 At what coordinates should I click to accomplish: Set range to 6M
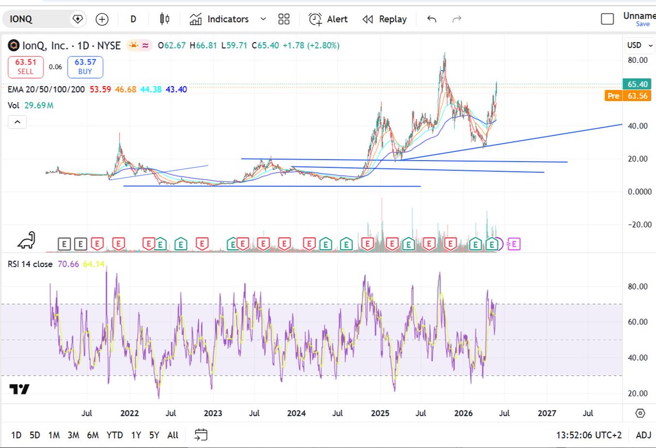[x=93, y=435]
